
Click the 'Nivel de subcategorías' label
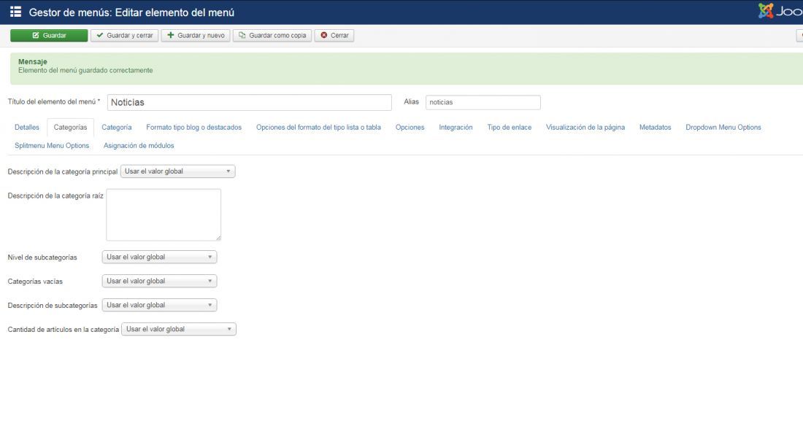pyautogui.click(x=42, y=257)
